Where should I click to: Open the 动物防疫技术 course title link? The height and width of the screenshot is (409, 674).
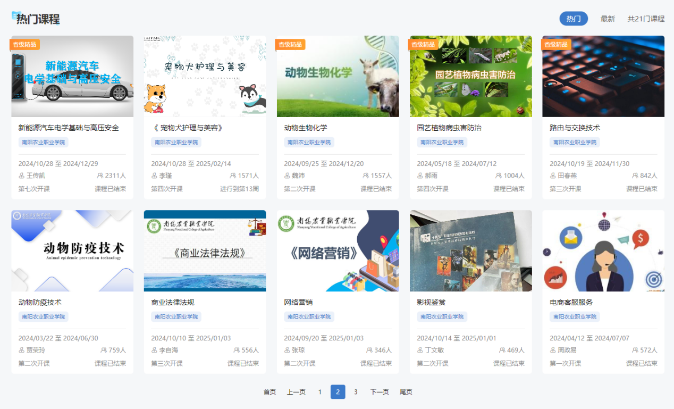pos(40,302)
